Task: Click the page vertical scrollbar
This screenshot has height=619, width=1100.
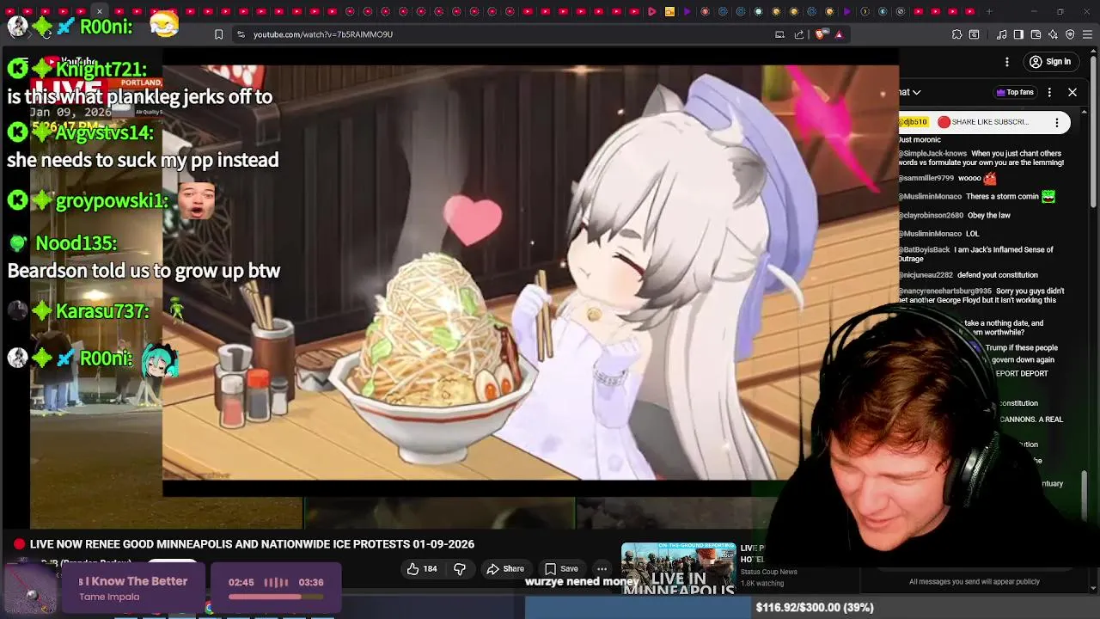Action: [1094, 129]
